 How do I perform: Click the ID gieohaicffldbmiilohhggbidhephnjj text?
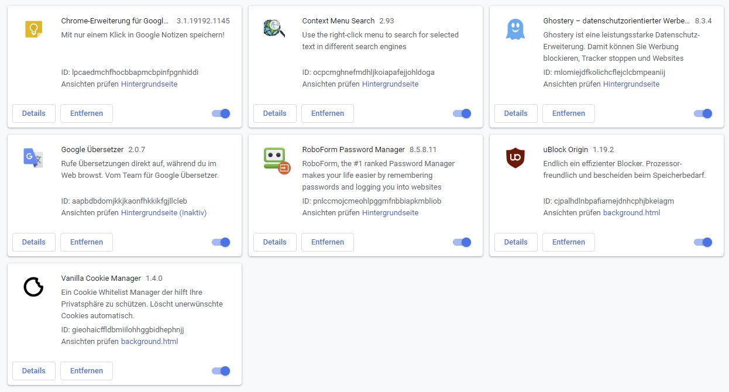[x=122, y=330]
